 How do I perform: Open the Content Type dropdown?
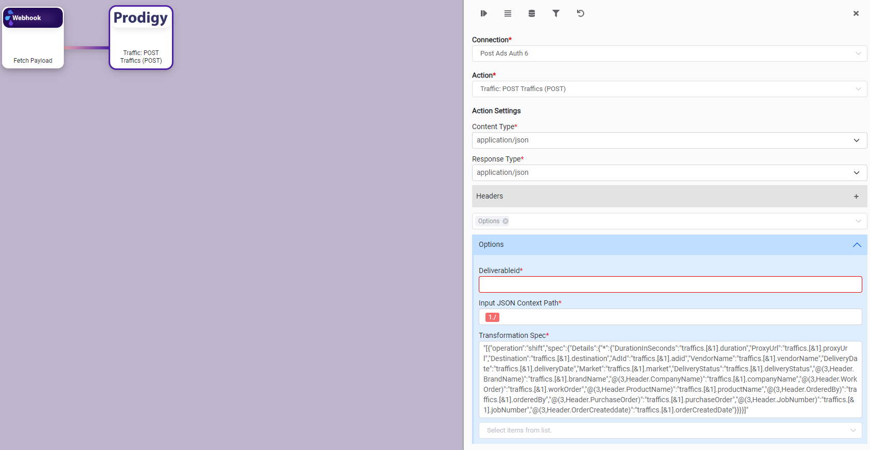click(669, 140)
